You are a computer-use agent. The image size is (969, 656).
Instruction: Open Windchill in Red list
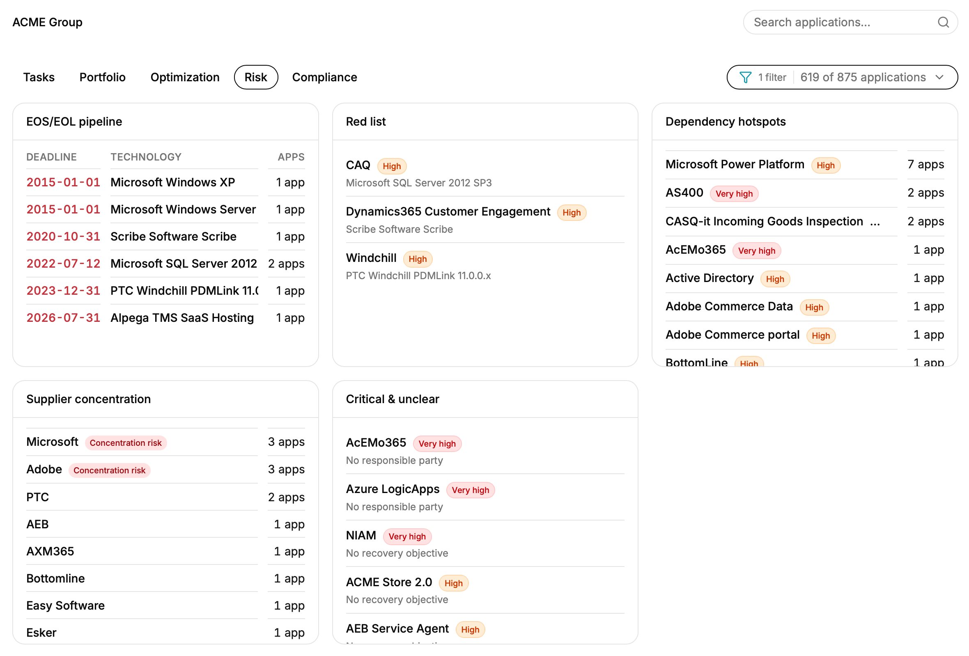pos(485,266)
